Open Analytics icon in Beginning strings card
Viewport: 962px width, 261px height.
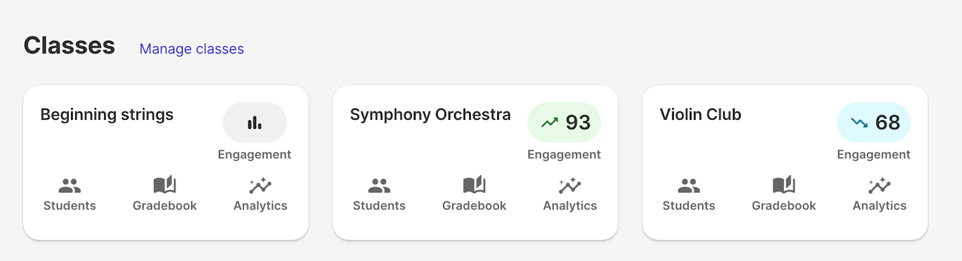coord(260,185)
